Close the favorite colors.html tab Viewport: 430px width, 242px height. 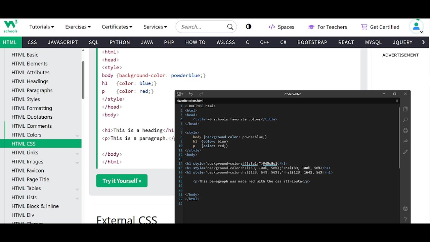pyautogui.click(x=397, y=100)
